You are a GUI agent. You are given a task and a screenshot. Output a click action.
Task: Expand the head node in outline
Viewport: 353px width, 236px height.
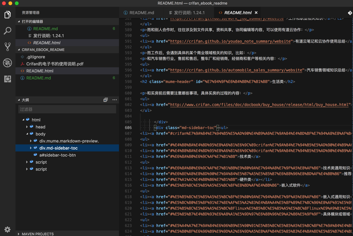(x=27, y=127)
